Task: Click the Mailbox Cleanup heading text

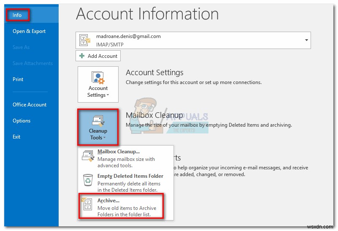Action: [x=154, y=115]
